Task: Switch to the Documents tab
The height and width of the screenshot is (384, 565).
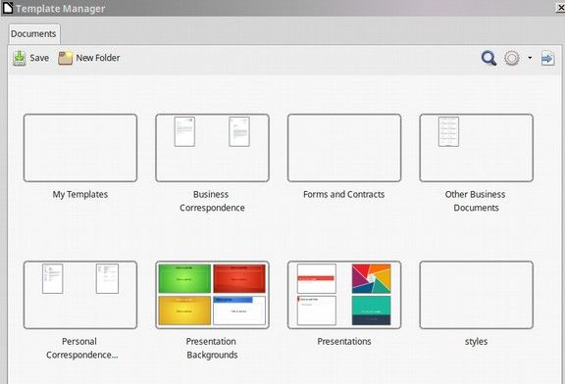Action: pyautogui.click(x=34, y=34)
